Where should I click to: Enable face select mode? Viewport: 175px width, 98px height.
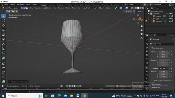[x=27, y=8]
